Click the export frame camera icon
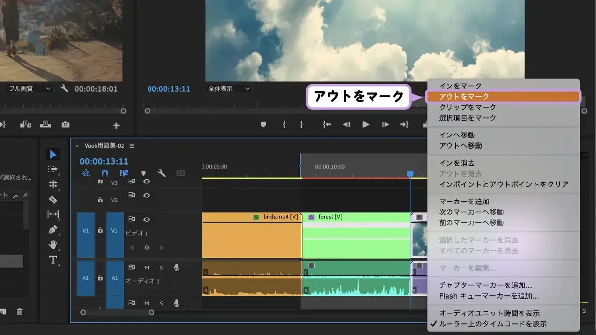 click(x=65, y=125)
